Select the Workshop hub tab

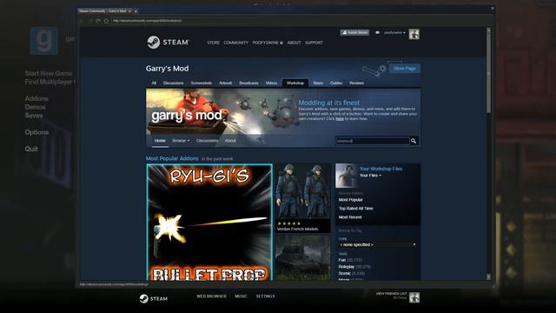pyautogui.click(x=295, y=83)
